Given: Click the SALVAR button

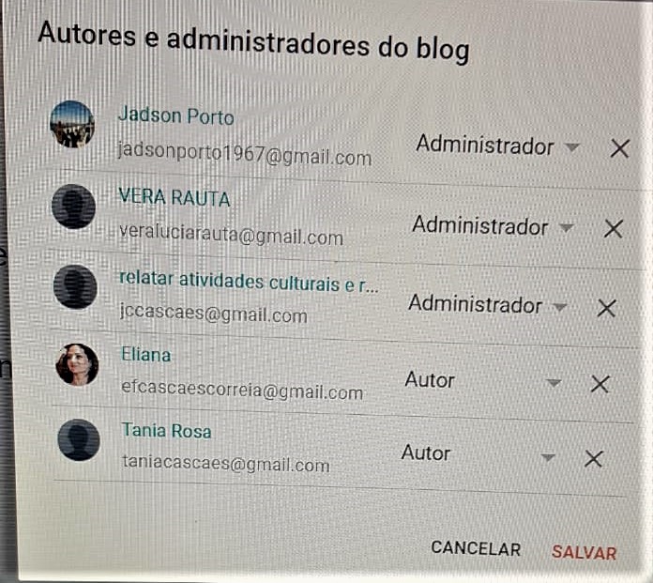Looking at the screenshot, I should [x=584, y=553].
